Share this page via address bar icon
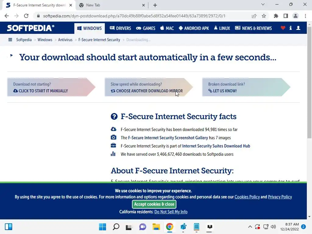Screen dimensions: 312x234 254,16
